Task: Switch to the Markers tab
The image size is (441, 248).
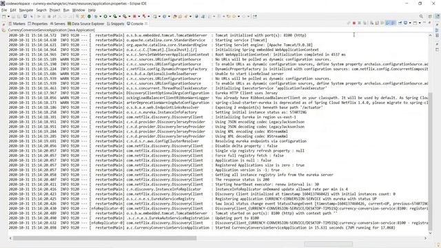Action: 17,23
